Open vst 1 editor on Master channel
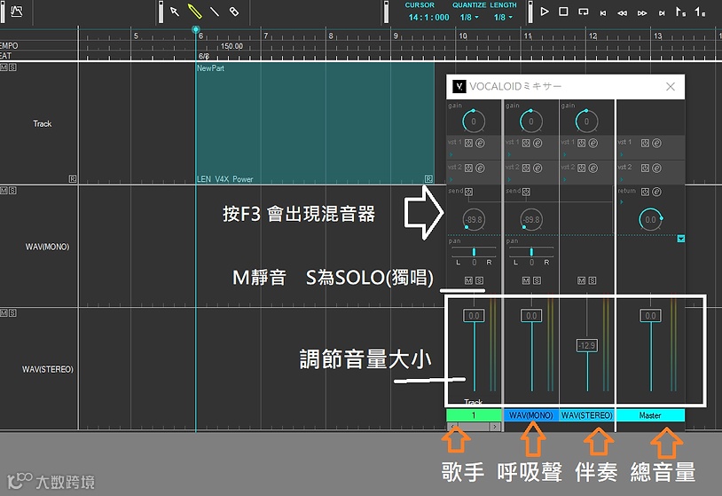The height and width of the screenshot is (496, 722). point(656,143)
